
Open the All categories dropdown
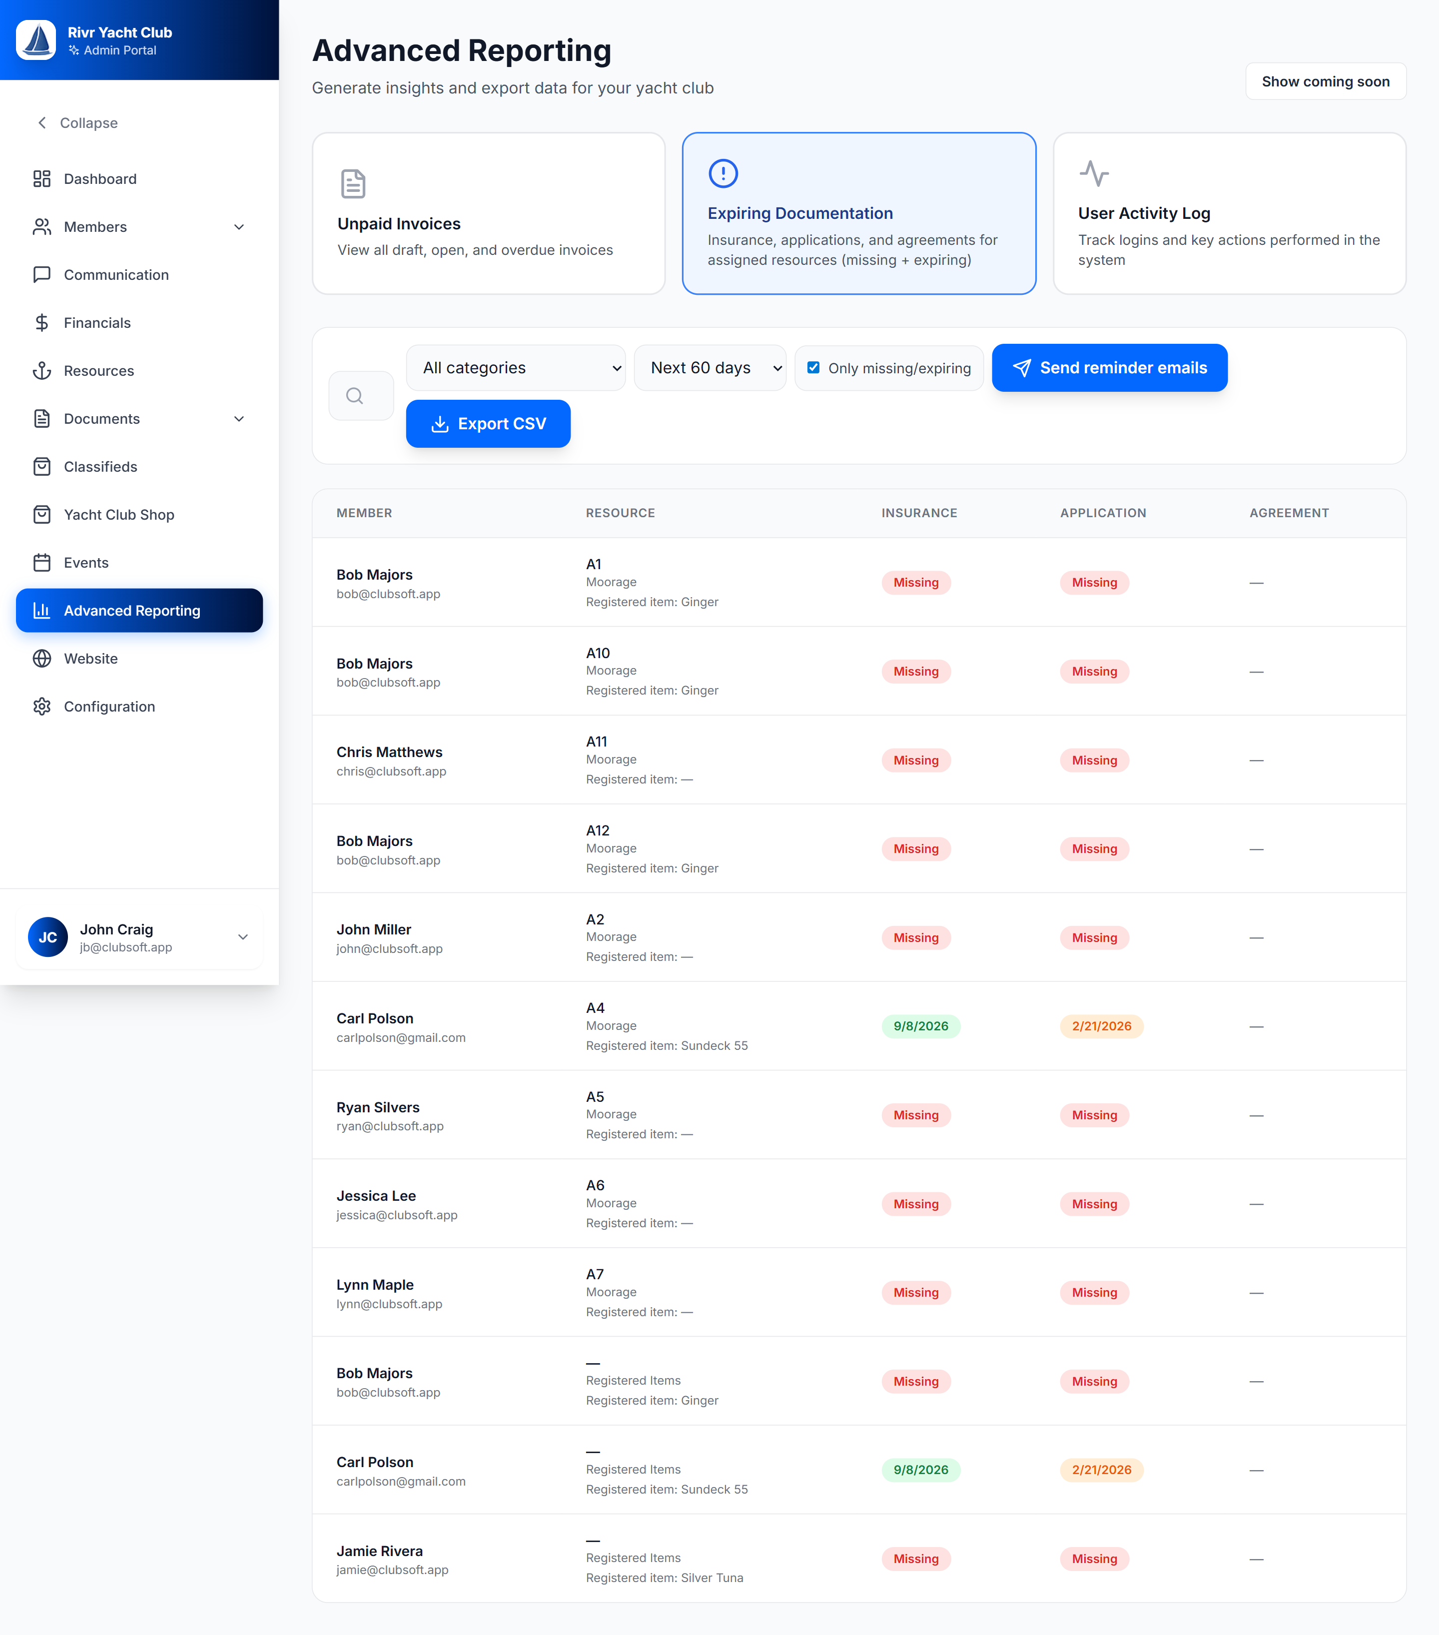click(515, 367)
